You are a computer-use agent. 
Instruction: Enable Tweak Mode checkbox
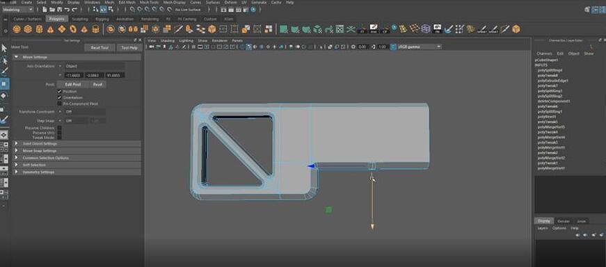(59, 137)
